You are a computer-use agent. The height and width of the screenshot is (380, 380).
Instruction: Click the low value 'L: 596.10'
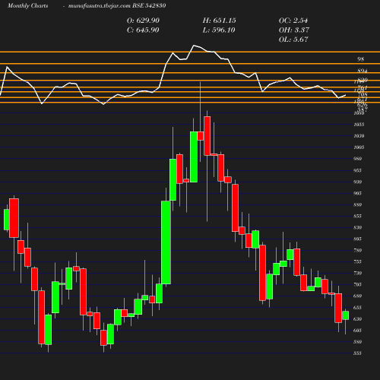(x=219, y=30)
